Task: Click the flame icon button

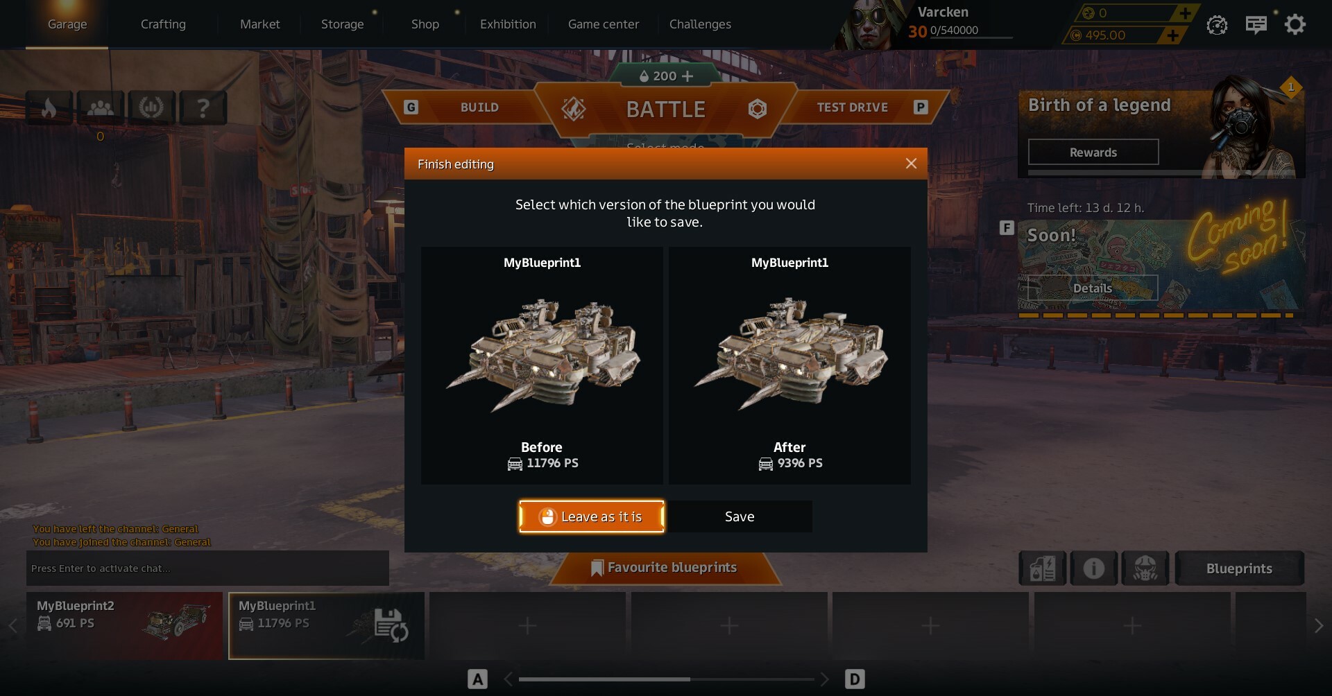Action: tap(49, 107)
